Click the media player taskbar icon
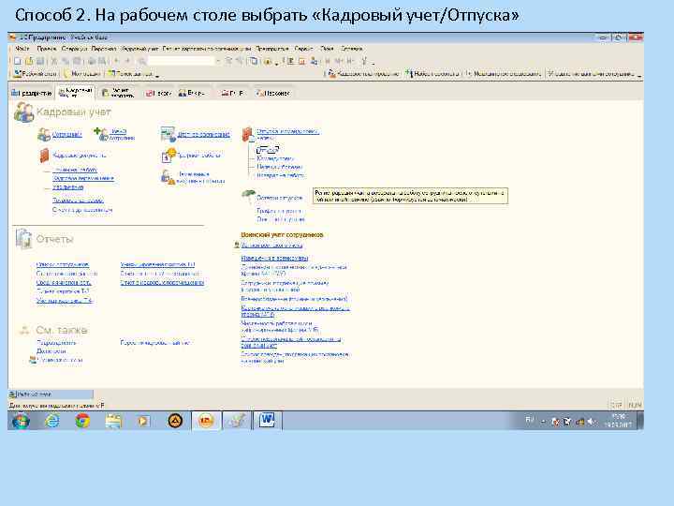Image resolution: width=674 pixels, height=506 pixels. pos(143,421)
